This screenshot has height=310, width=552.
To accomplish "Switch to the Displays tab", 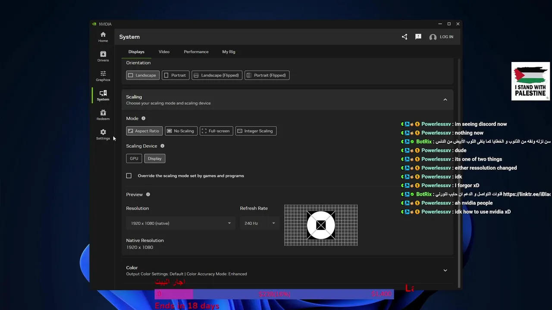I will (x=136, y=52).
